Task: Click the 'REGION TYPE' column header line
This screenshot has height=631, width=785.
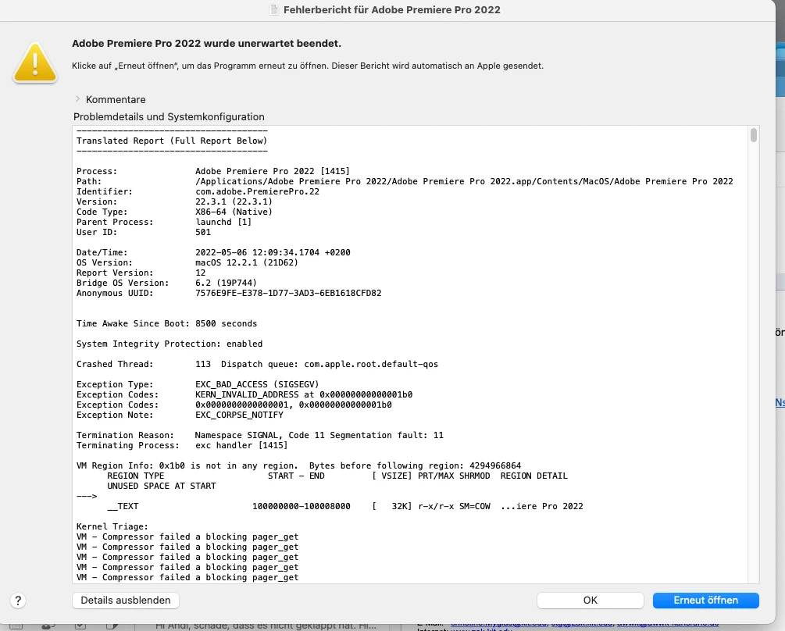Action: (337, 476)
